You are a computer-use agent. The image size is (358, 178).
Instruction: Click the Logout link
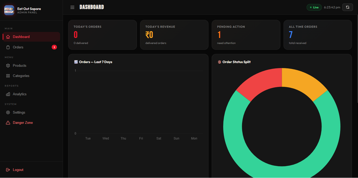(31, 170)
